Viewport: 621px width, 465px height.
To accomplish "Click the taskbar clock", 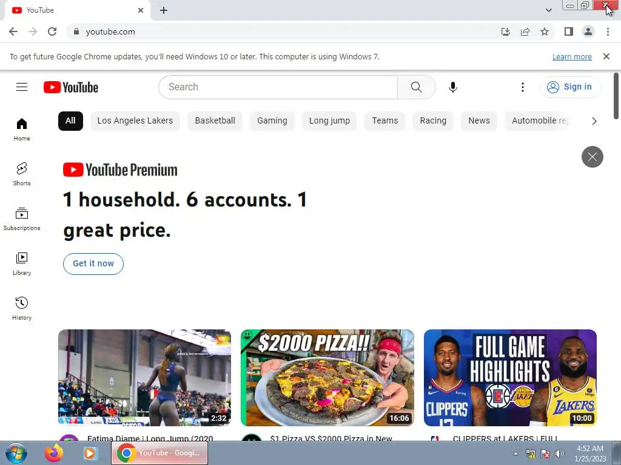I will (x=590, y=453).
